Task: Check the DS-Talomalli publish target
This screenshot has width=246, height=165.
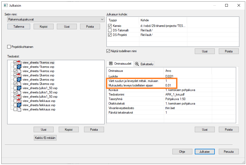Action: 110,30
